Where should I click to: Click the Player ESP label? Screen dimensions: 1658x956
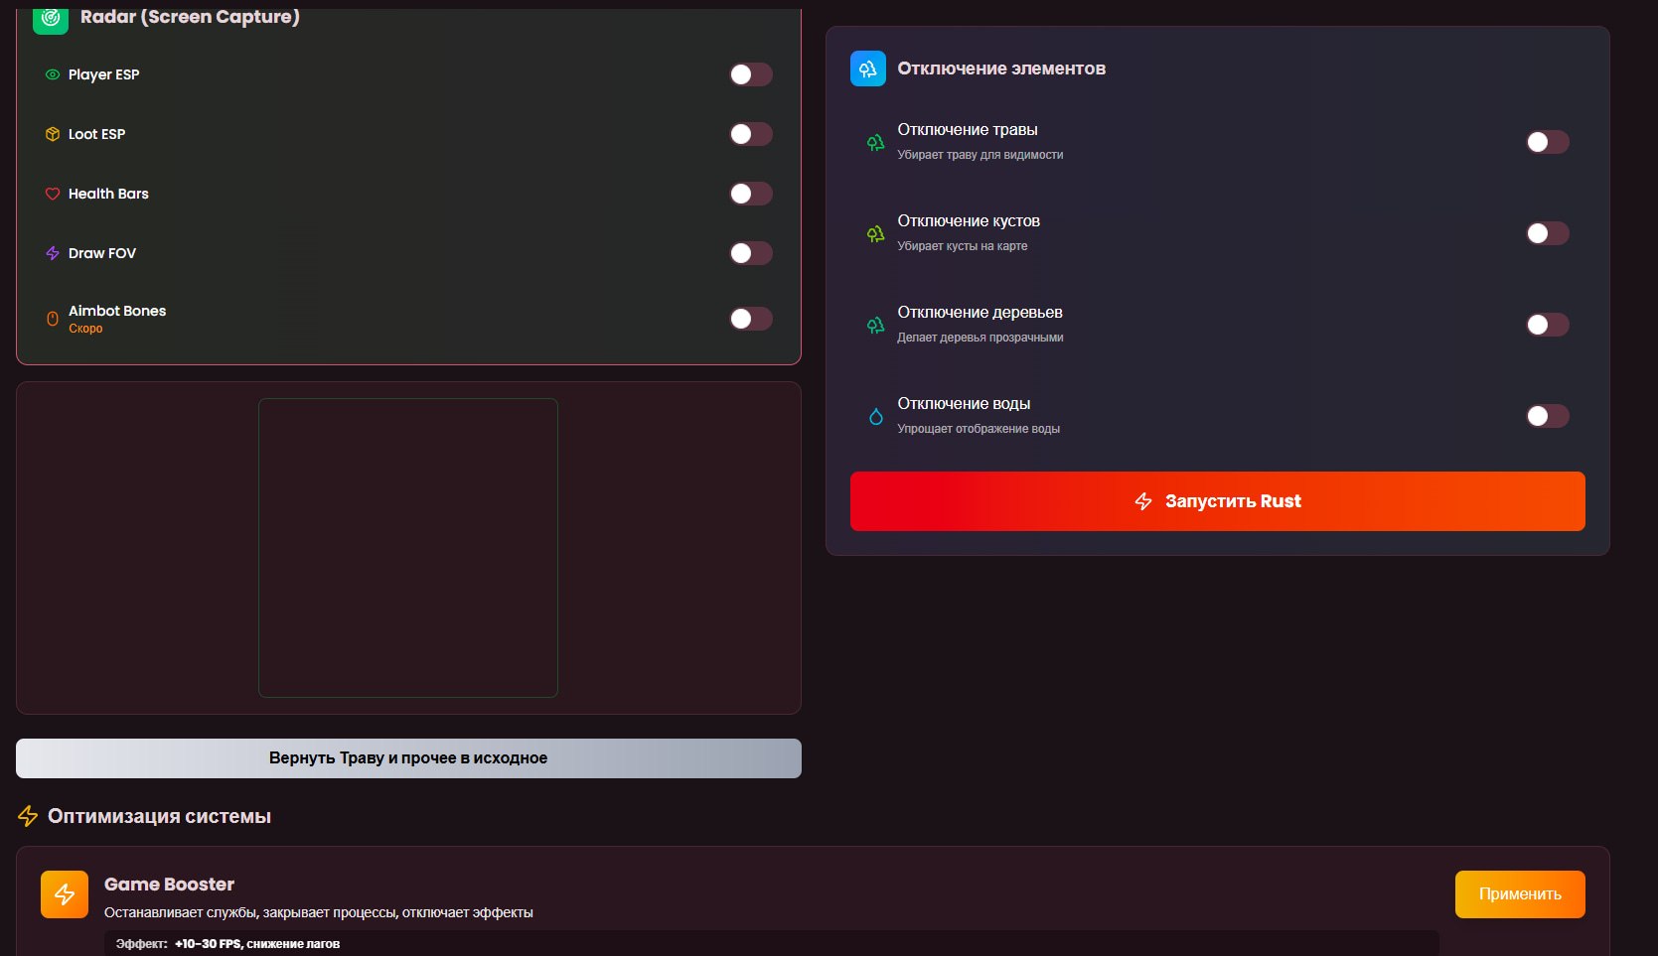coord(104,74)
